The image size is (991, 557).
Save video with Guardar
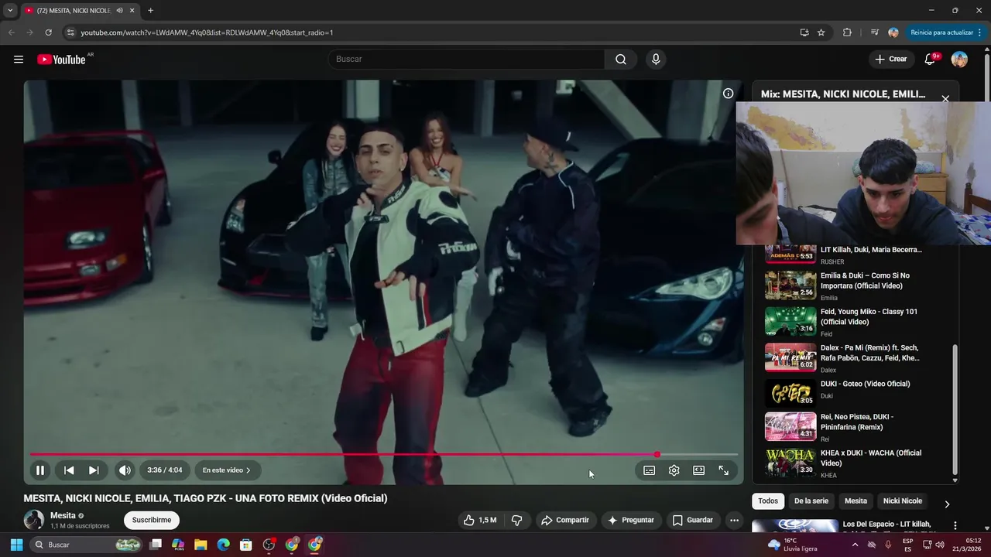tap(693, 521)
